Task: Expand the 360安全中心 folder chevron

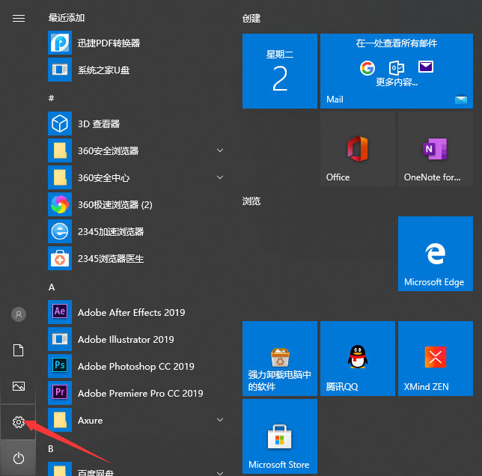Action: coord(220,177)
